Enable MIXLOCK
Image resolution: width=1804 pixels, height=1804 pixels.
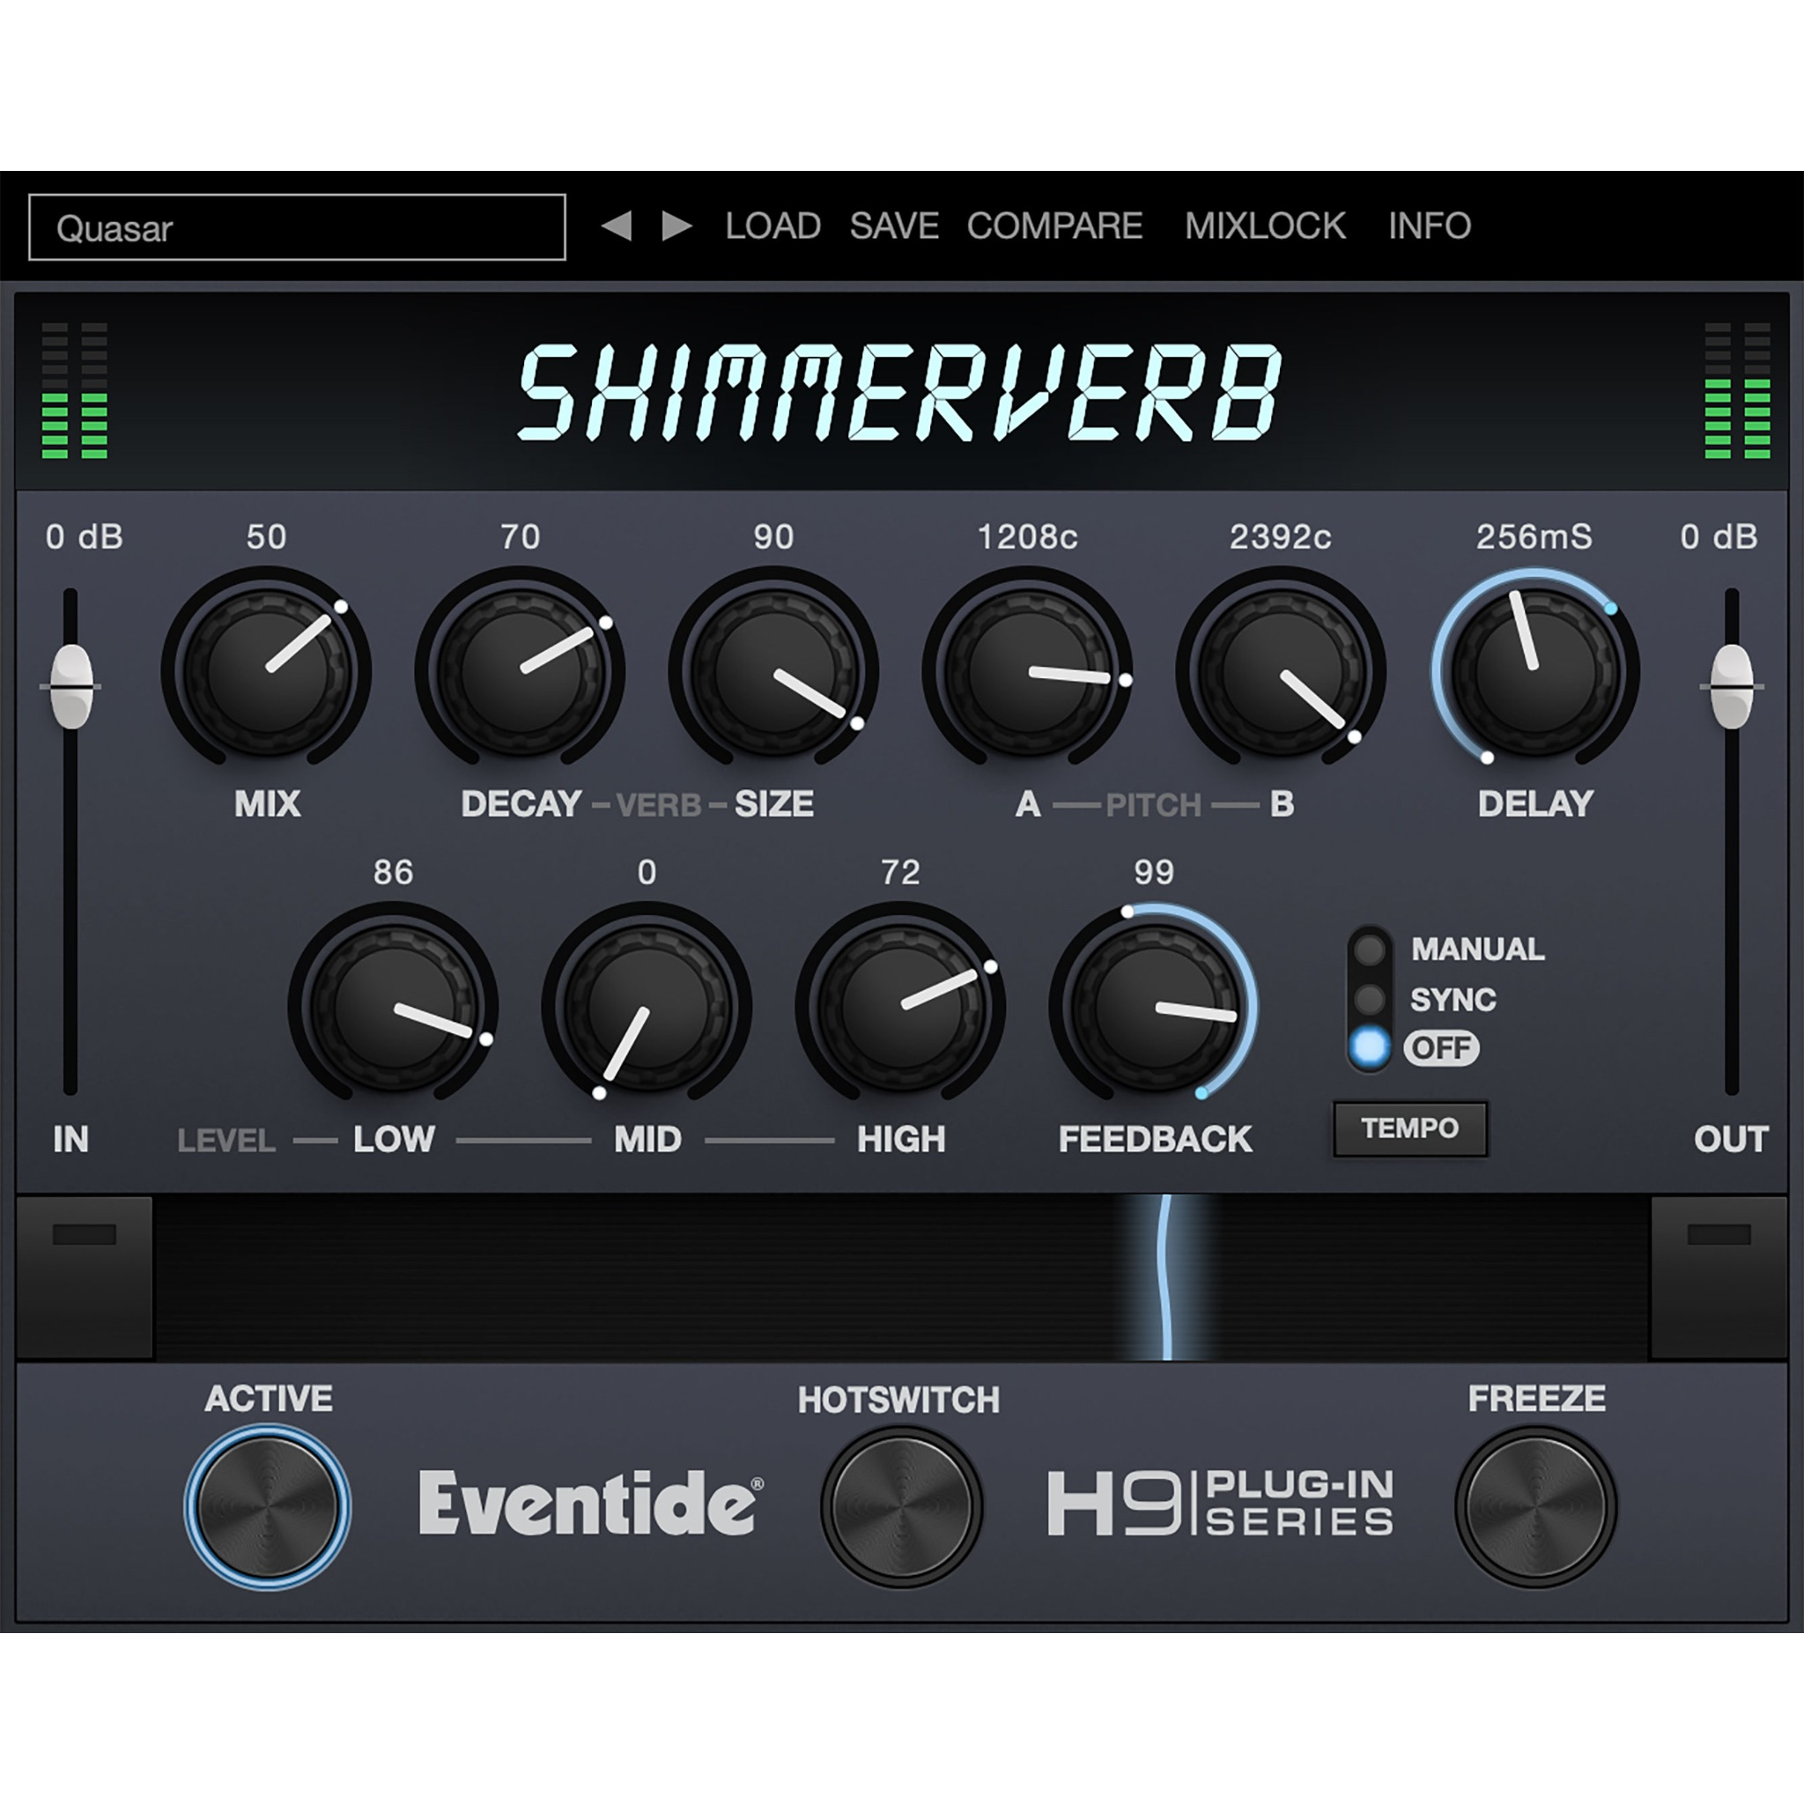(x=1265, y=226)
